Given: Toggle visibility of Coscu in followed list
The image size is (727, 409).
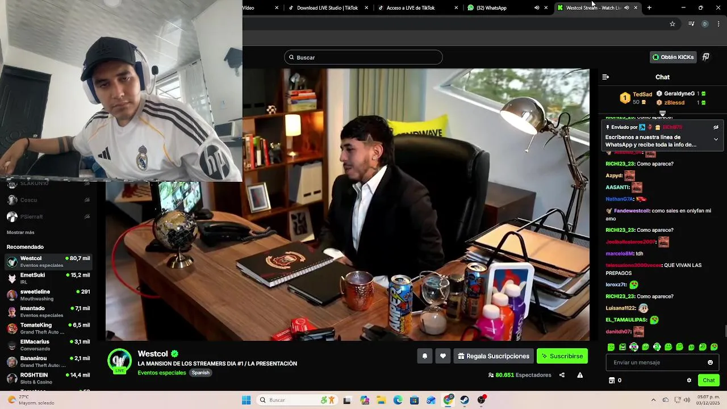Looking at the screenshot, I should pos(87,200).
